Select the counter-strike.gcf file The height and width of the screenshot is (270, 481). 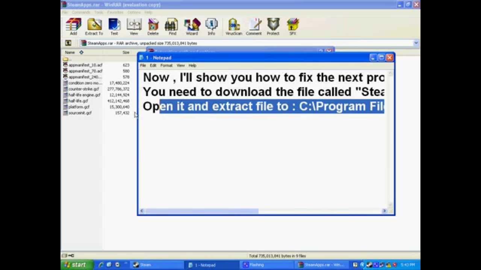pos(81,89)
